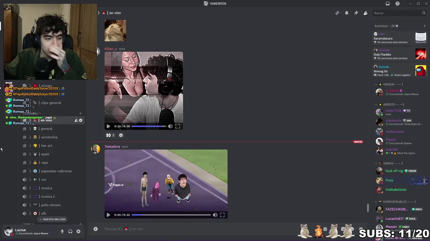Jump to NUEVOS SIN LEER unread channels
The height and width of the screenshot is (241, 430).
click(x=52, y=219)
